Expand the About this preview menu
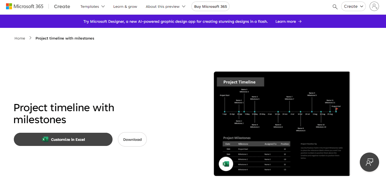Image resolution: width=386 pixels, height=181 pixels. (165, 7)
